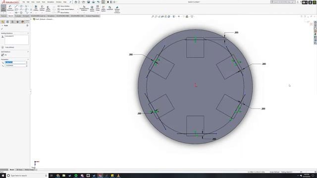Select the Trim Entities tool
The image size is (317, 178).
36,8
